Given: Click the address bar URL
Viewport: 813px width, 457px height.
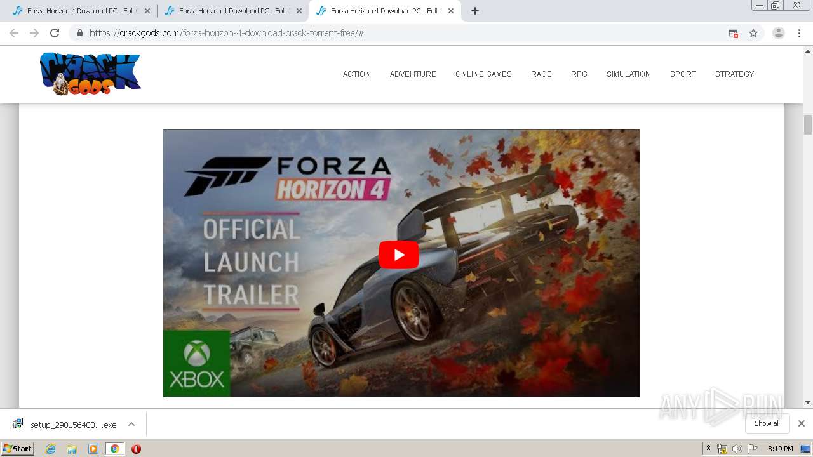Looking at the screenshot, I should tap(226, 33).
